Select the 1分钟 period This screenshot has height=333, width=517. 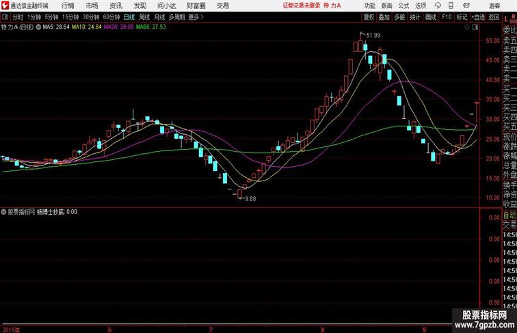pos(34,17)
